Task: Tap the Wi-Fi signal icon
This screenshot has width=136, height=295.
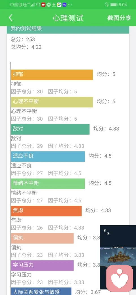Action: [x=38, y=5]
